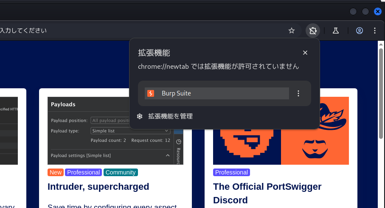385x208 pixels.
Task: Open the Payload position dropdown field
Action: pos(110,120)
